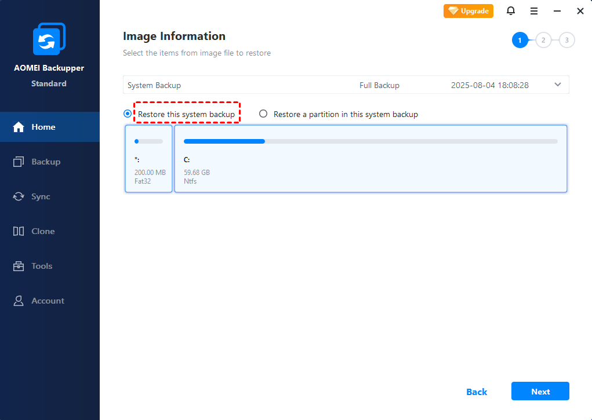Click the Sync arrows icon
This screenshot has height=420, width=592.
(x=19, y=196)
